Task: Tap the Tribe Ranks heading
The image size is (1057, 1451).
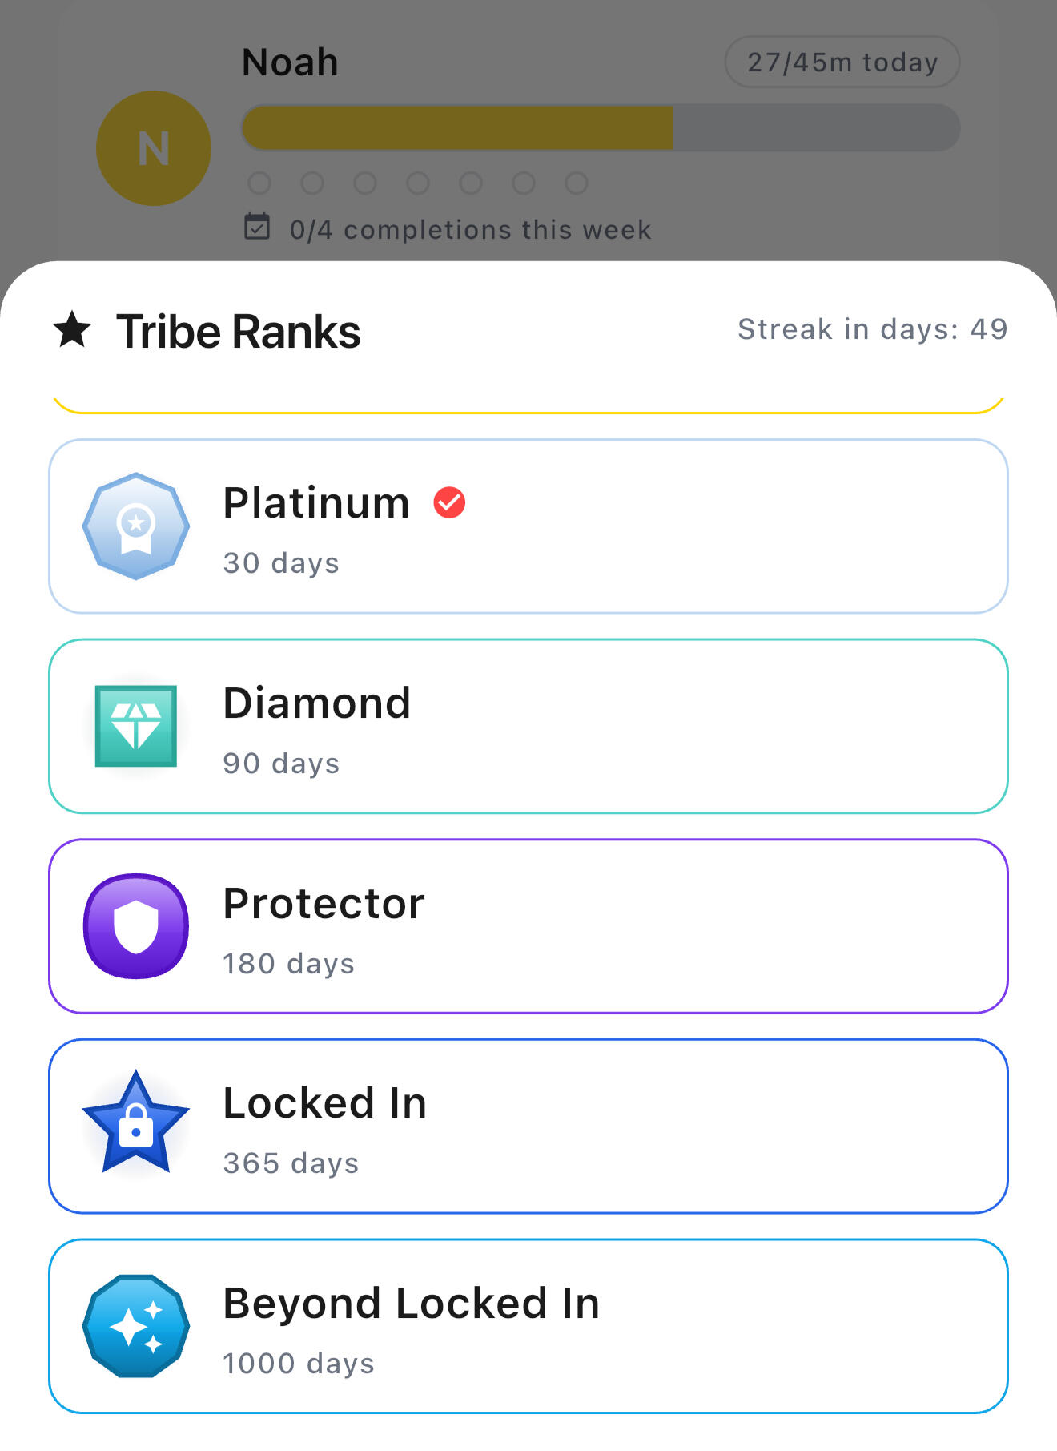Action: click(239, 332)
